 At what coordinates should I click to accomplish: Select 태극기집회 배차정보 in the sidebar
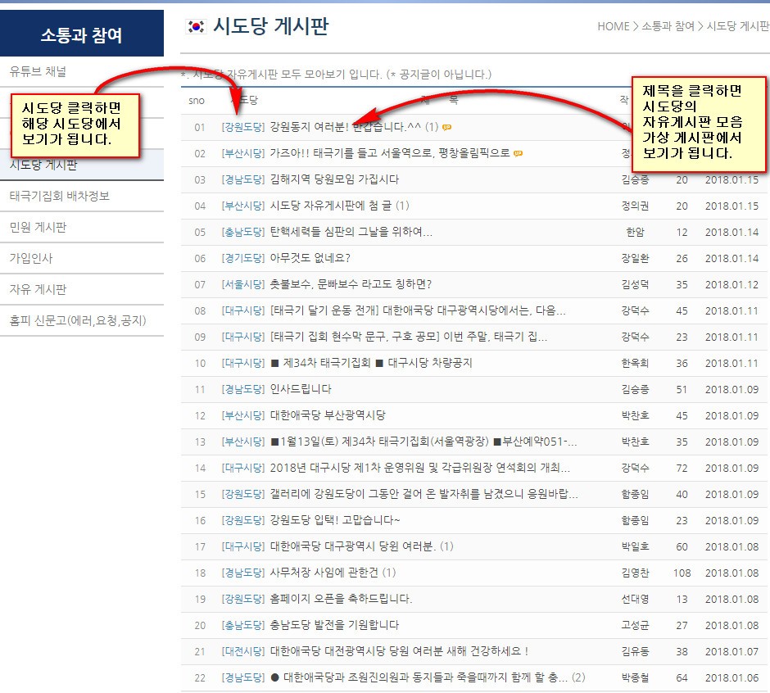(59, 196)
